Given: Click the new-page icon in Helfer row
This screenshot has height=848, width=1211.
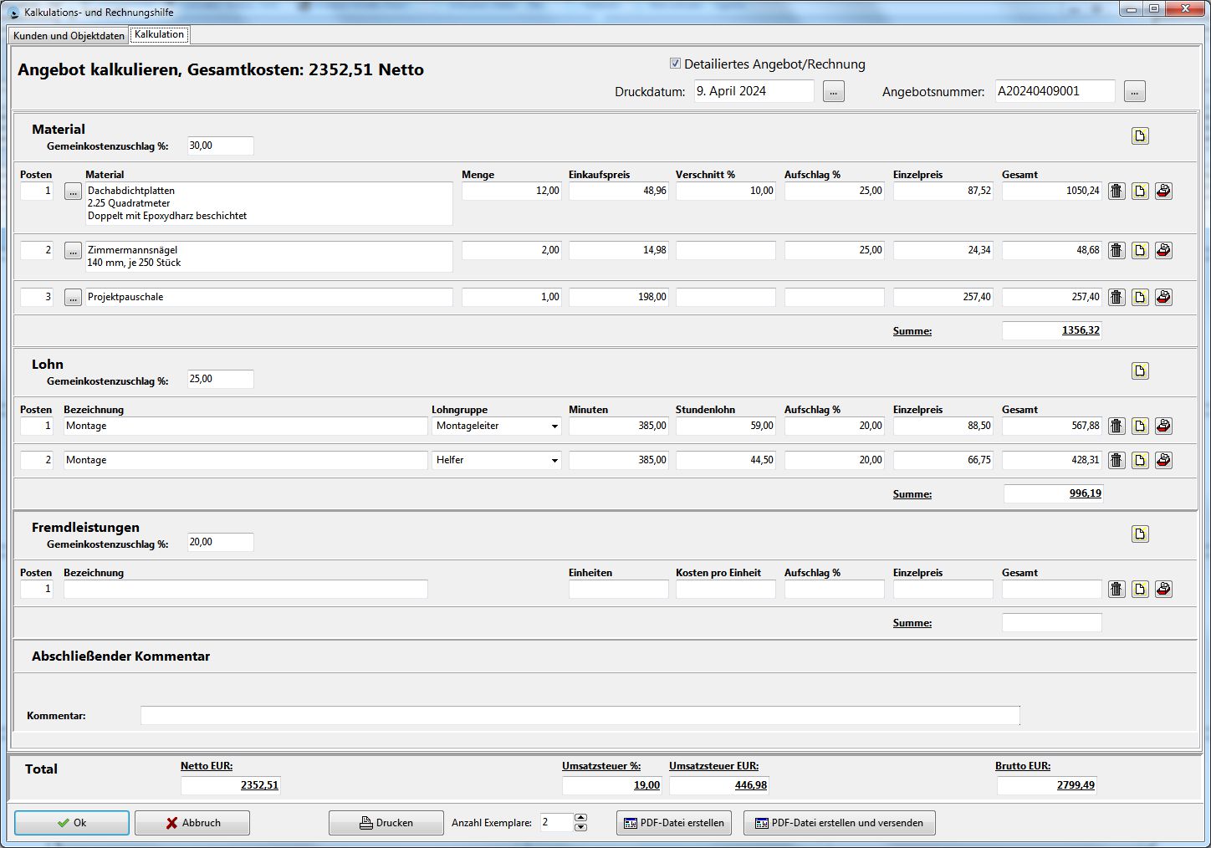Looking at the screenshot, I should (1140, 461).
